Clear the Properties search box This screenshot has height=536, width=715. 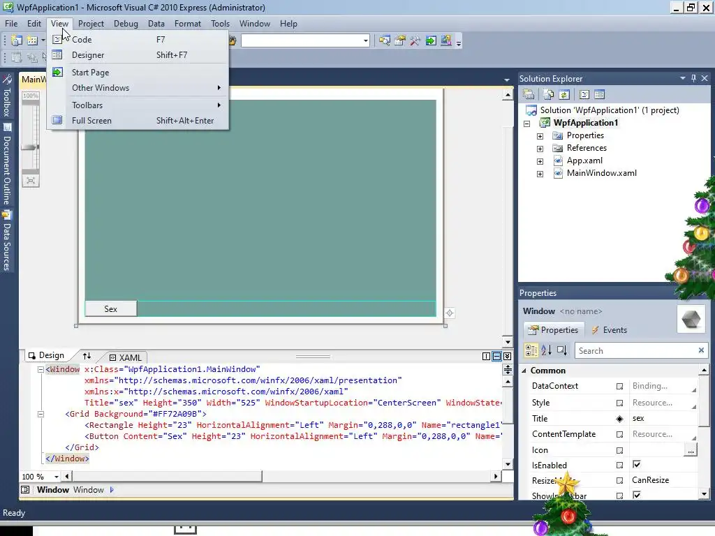click(701, 350)
